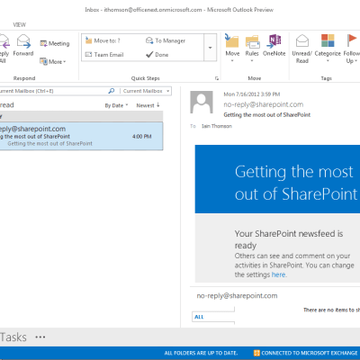The height and width of the screenshot is (360, 360).
Task: Select the Move to: ? quick step
Action: tap(103, 40)
